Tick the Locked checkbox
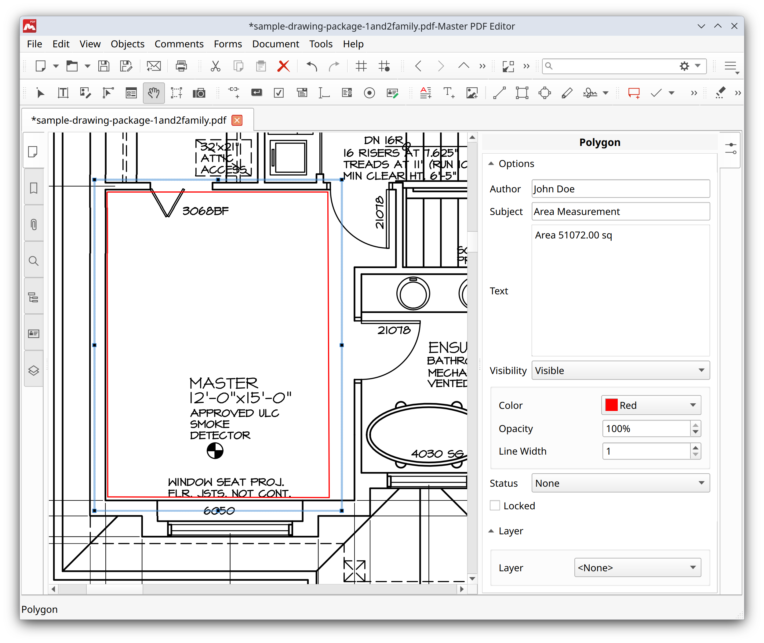Viewport: 764px width, 643px height. click(495, 506)
